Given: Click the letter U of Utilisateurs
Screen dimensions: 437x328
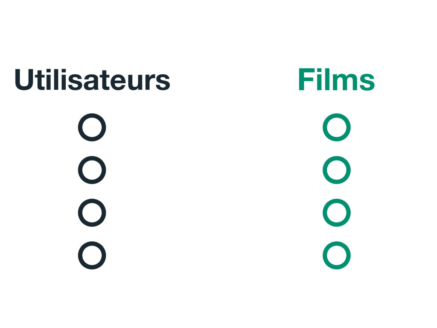Looking at the screenshot, I should (x=24, y=80).
